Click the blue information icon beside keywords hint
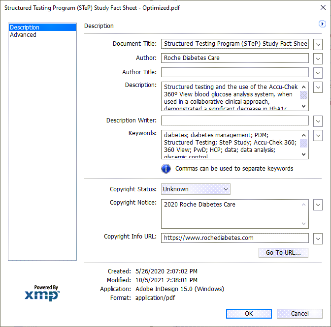The image size is (331, 327). click(x=166, y=169)
